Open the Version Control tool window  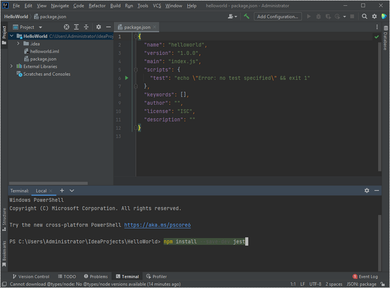tap(31, 277)
